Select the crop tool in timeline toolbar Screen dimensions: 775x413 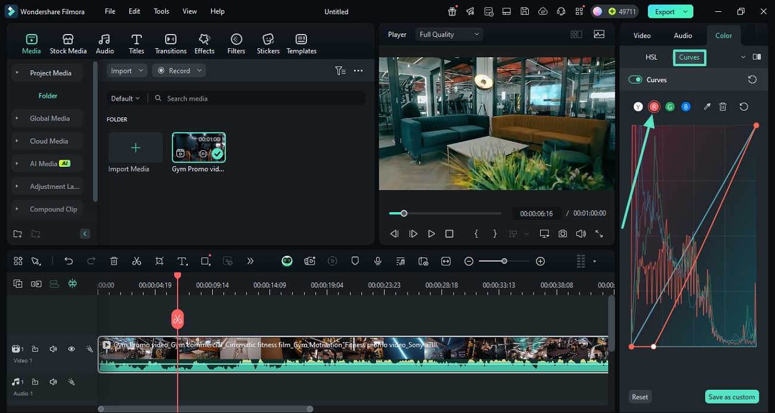[x=159, y=261]
